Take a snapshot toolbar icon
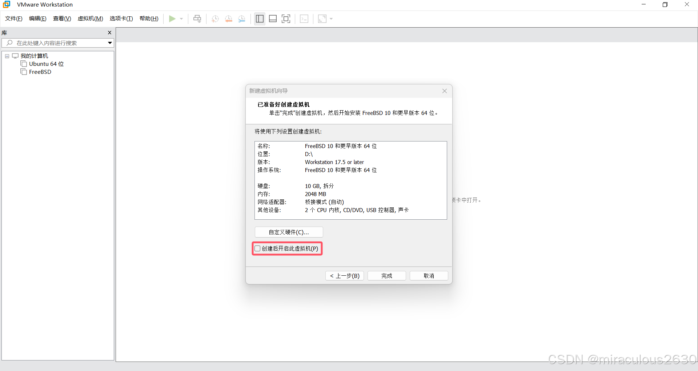The height and width of the screenshot is (371, 698). 215,19
